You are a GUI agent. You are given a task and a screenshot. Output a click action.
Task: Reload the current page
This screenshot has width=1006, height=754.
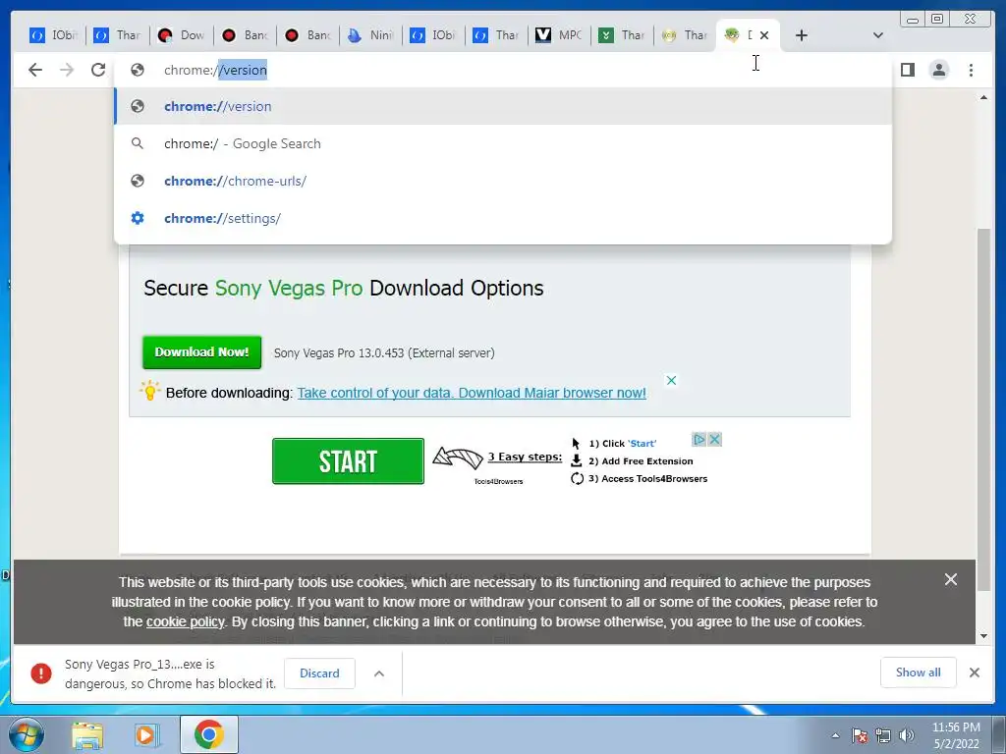click(98, 70)
